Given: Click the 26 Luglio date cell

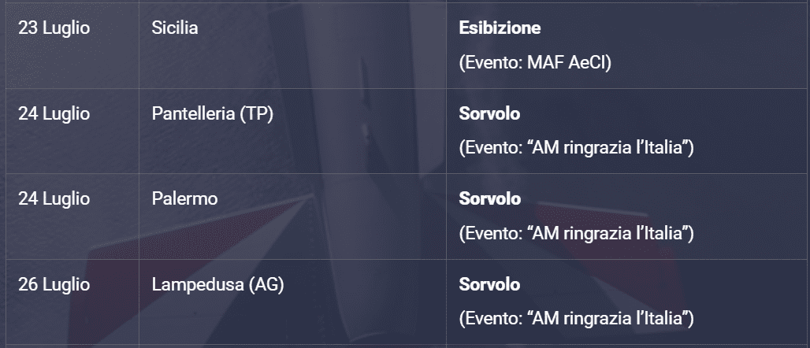Looking at the screenshot, I should (x=54, y=284).
